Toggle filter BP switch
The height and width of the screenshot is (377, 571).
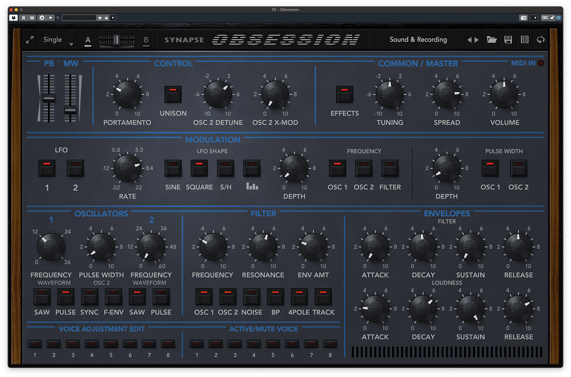pyautogui.click(x=275, y=297)
